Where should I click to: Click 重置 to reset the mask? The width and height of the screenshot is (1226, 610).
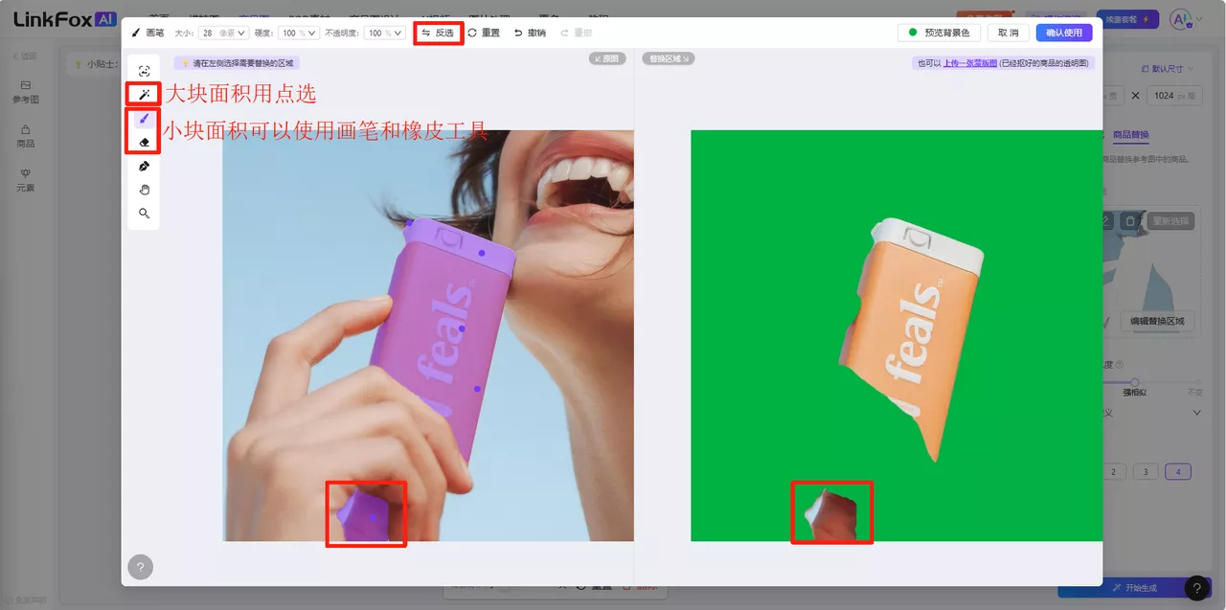point(484,33)
